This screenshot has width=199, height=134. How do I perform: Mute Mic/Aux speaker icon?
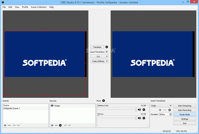[x=139, y=118]
